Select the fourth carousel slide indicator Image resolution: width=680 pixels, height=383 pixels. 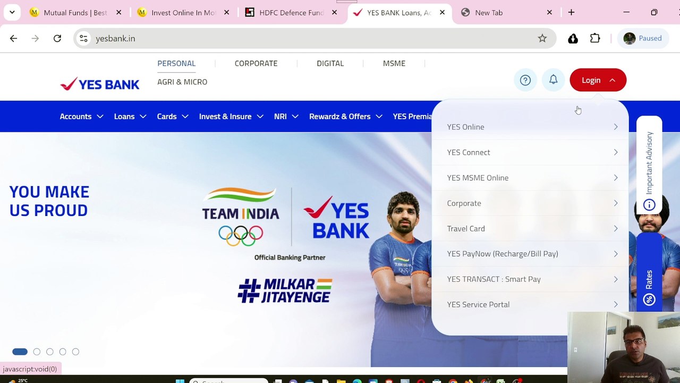(63, 352)
